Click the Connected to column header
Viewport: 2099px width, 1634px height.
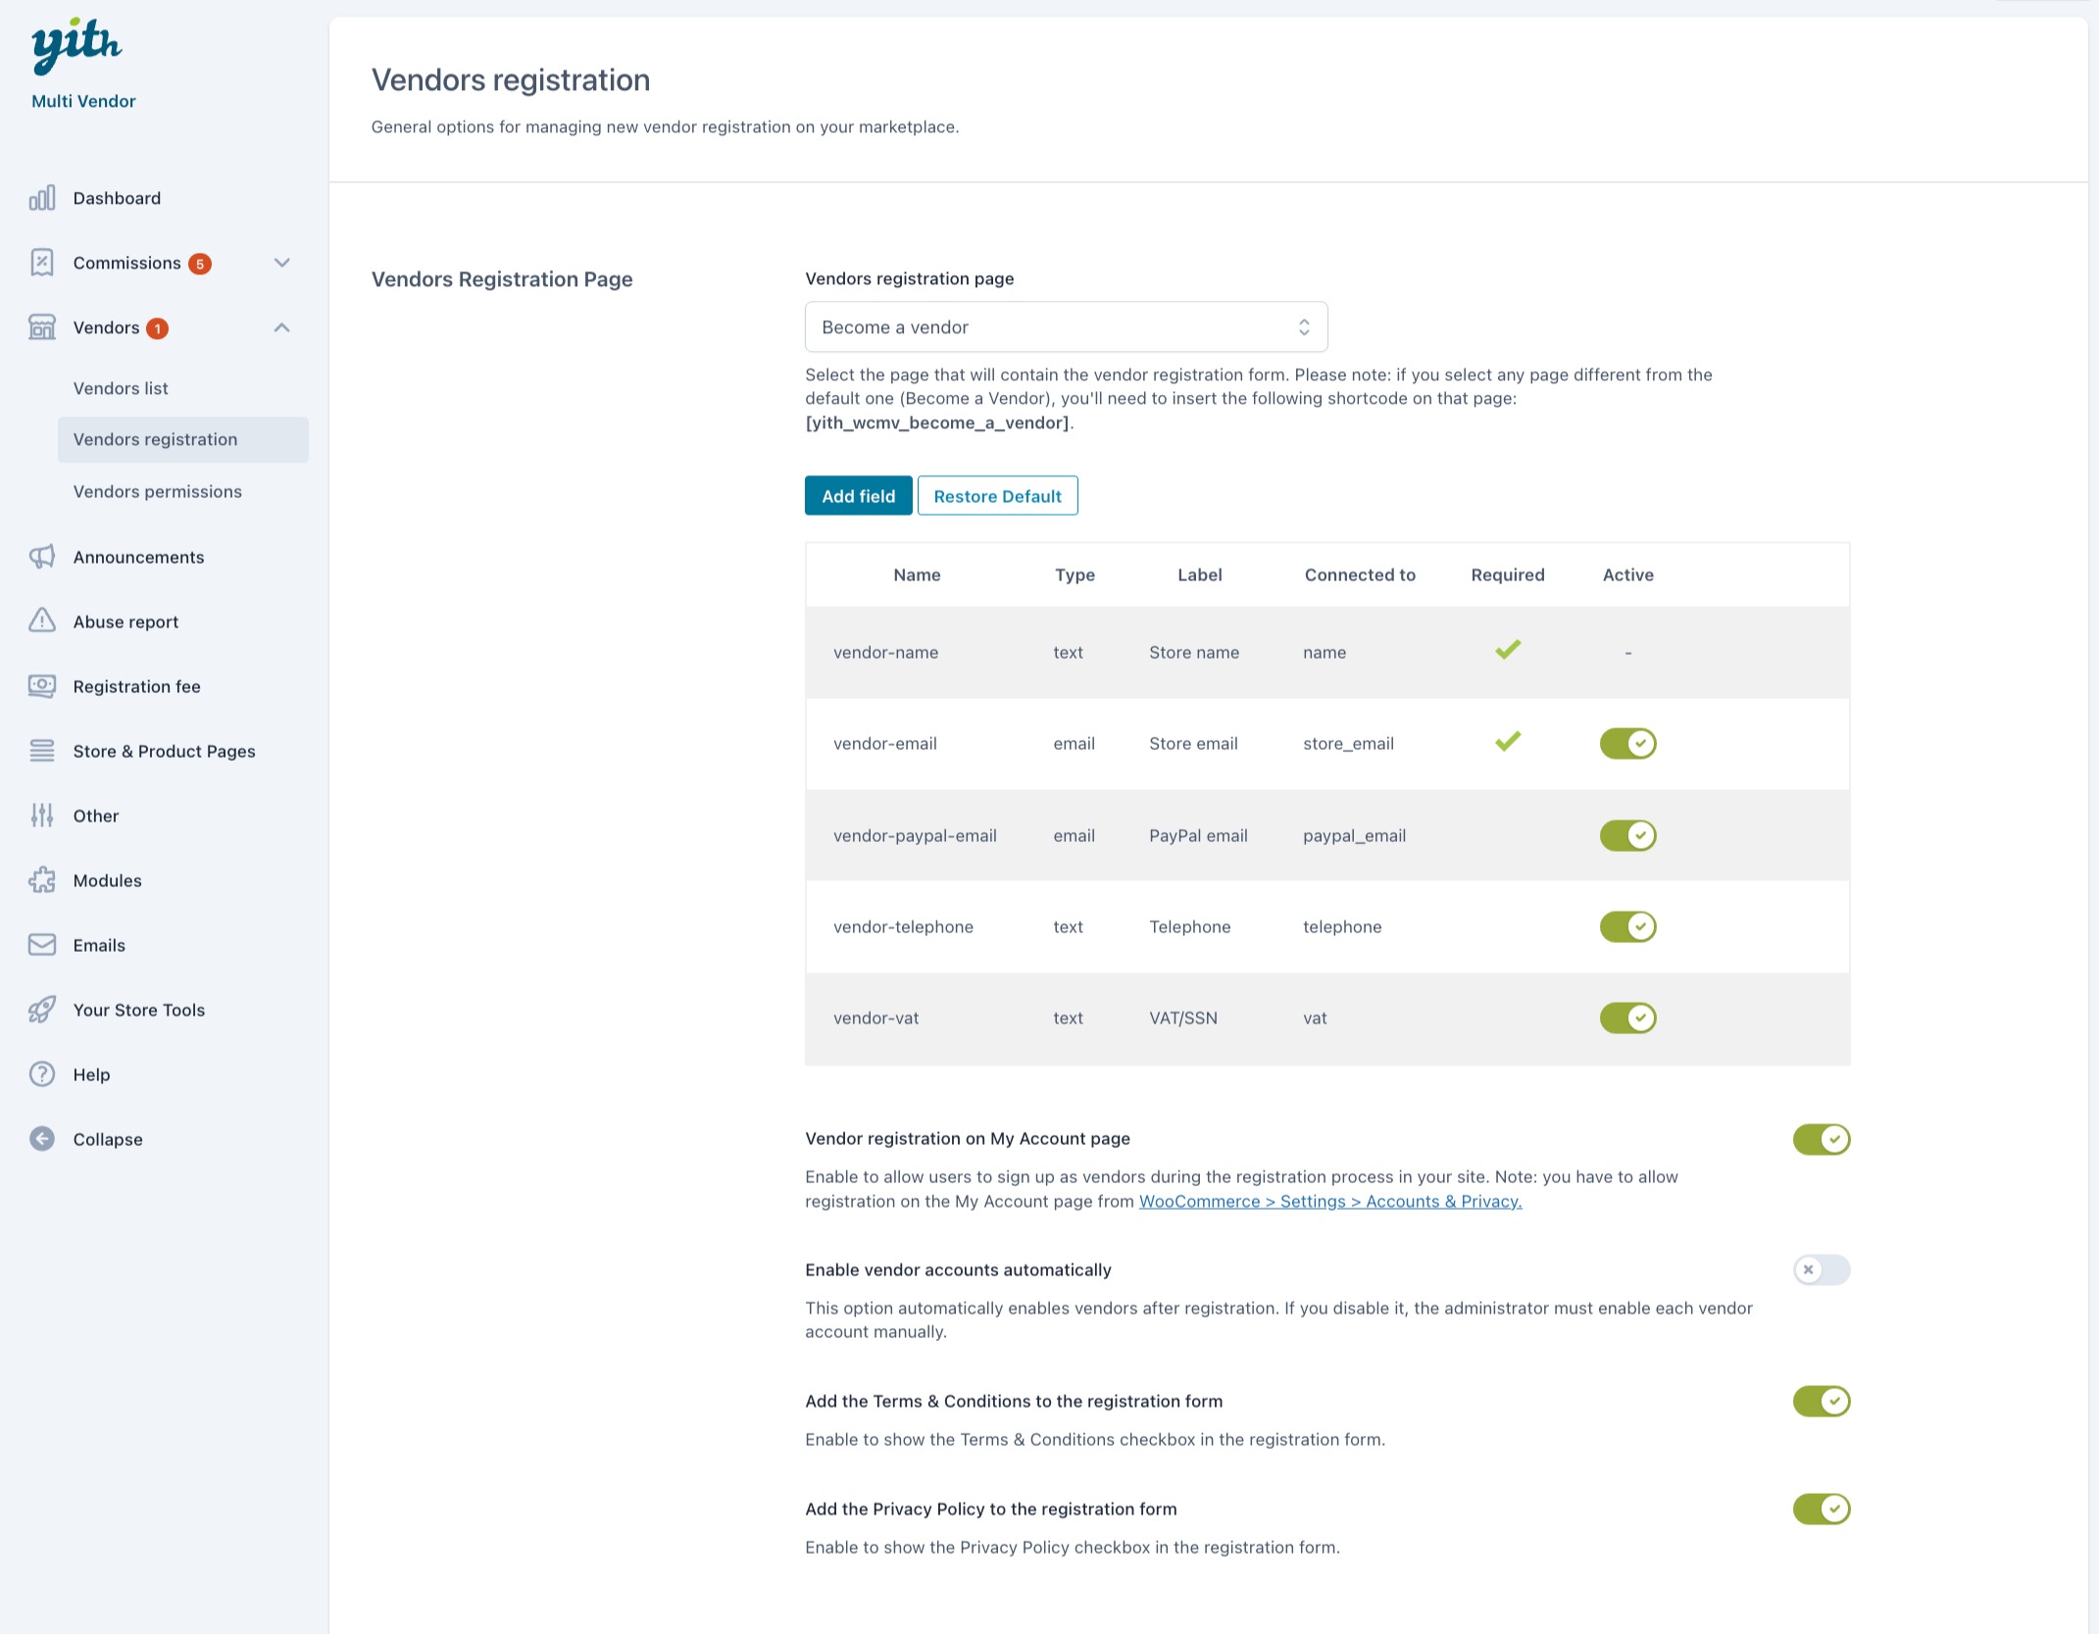1360,575
